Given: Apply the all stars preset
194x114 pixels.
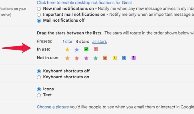Looking at the screenshot, I should (100, 42).
